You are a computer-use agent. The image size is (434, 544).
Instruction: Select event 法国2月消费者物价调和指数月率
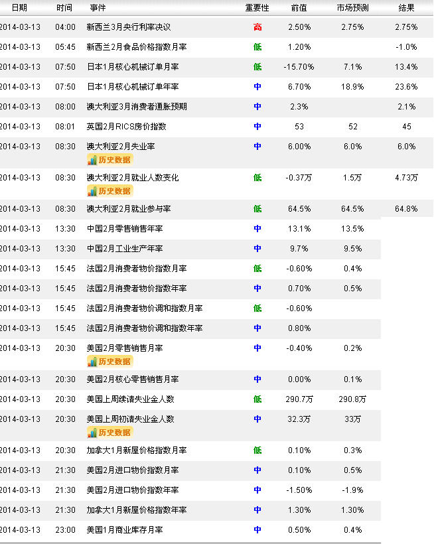144,308
